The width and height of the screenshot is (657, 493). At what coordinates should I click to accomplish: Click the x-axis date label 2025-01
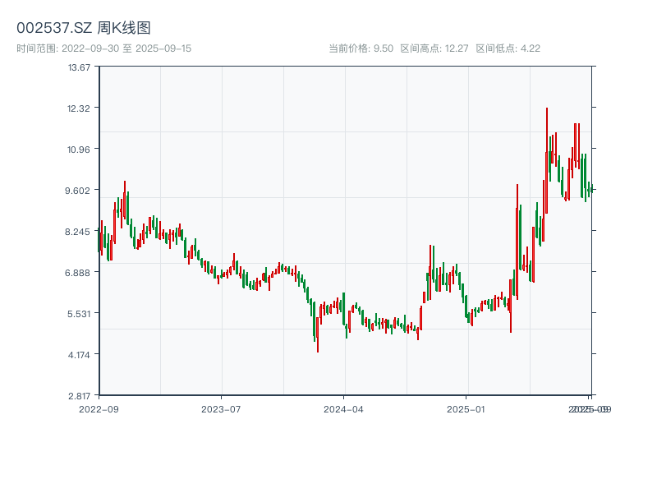point(466,409)
